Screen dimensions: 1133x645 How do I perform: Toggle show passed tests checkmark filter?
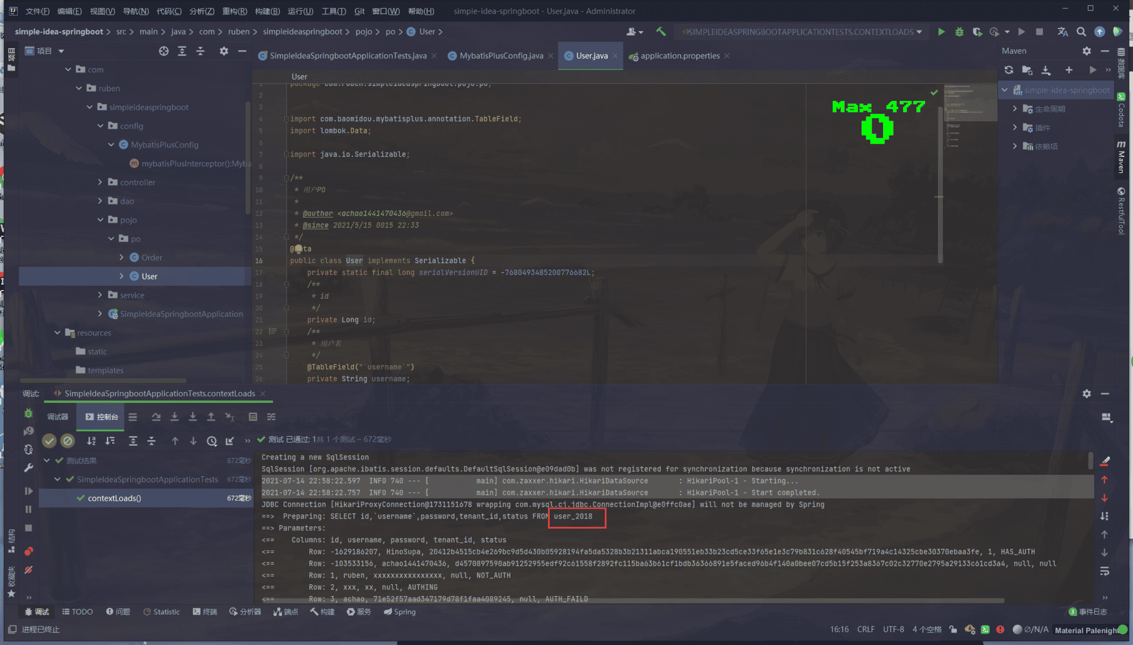point(50,441)
